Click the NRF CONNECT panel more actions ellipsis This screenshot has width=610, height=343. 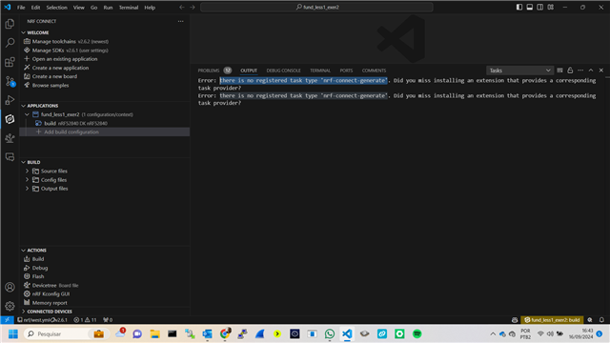[x=180, y=21]
